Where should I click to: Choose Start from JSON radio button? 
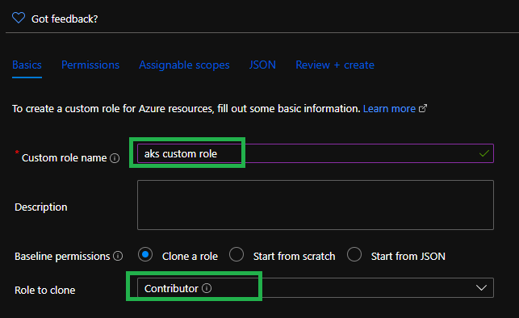tap(354, 254)
